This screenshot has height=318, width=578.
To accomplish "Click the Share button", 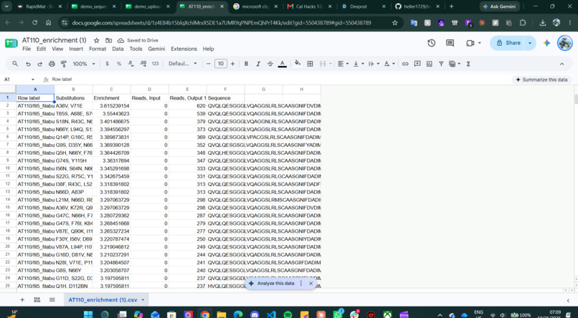I will pos(508,43).
